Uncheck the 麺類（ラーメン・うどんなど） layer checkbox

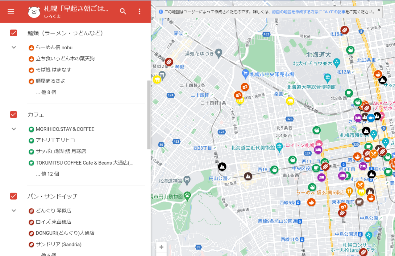[x=14, y=33]
